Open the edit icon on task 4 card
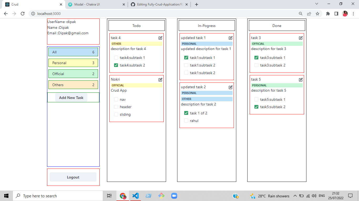This screenshot has height=201, width=359. 160,38
